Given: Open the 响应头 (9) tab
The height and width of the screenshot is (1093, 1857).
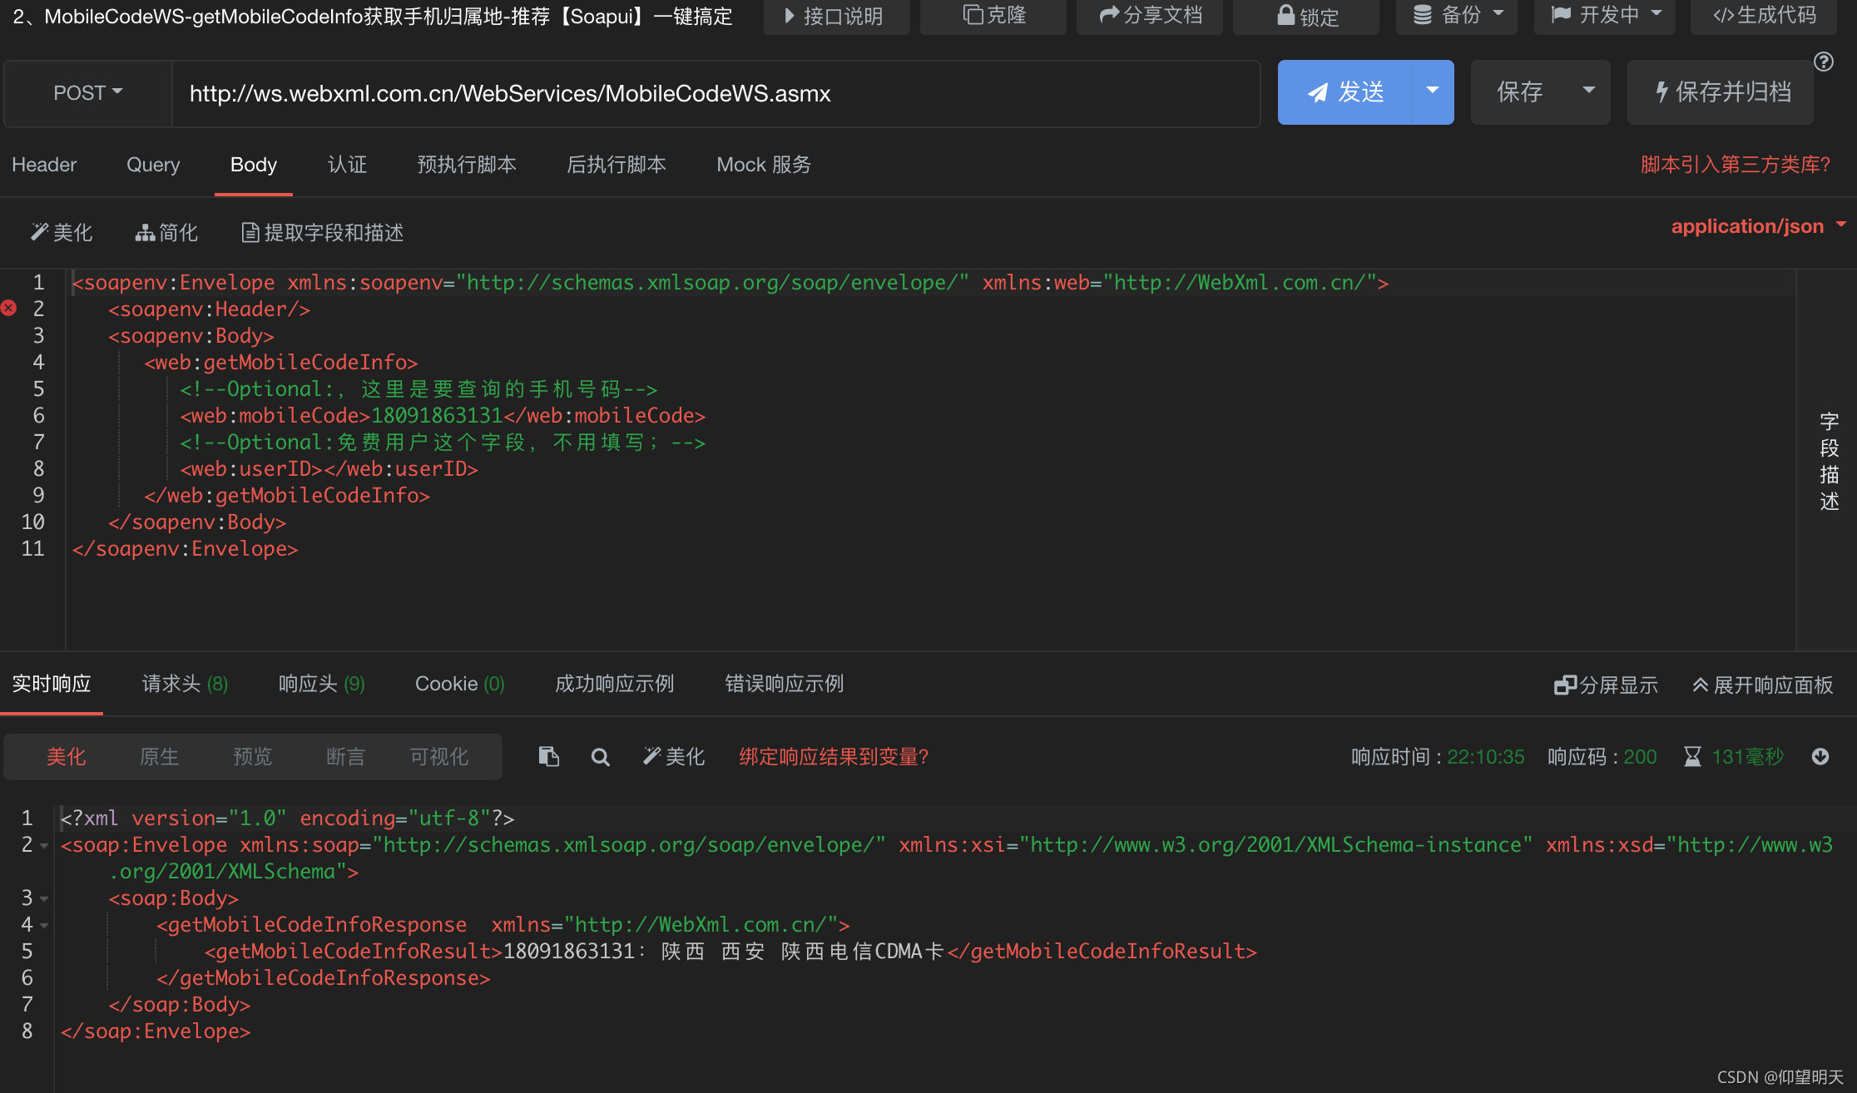Looking at the screenshot, I should tap(321, 684).
